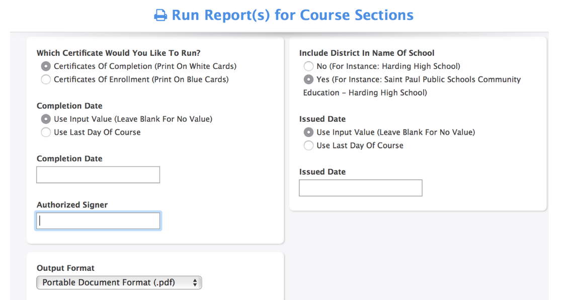Select Use Input Value under Completion Date

point(46,119)
